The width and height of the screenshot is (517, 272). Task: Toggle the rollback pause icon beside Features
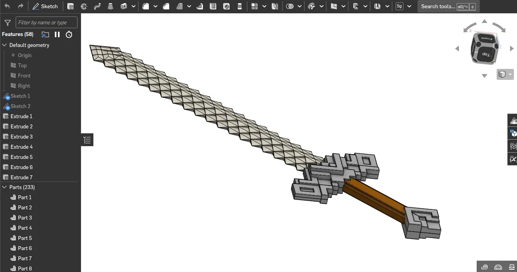click(x=57, y=34)
